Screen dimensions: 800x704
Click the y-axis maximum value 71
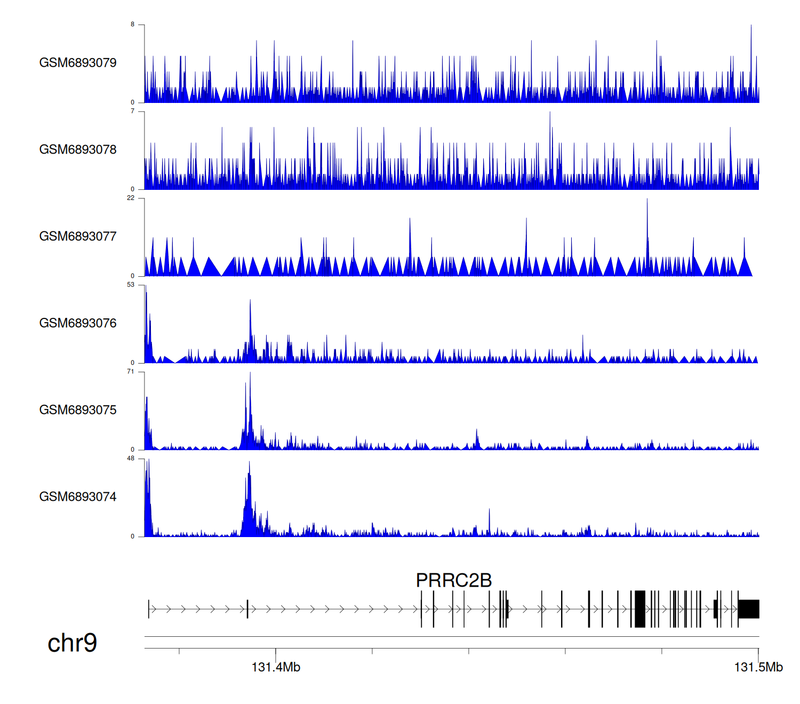(x=131, y=372)
